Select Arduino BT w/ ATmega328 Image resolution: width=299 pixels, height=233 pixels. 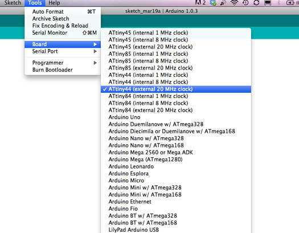[176, 216]
